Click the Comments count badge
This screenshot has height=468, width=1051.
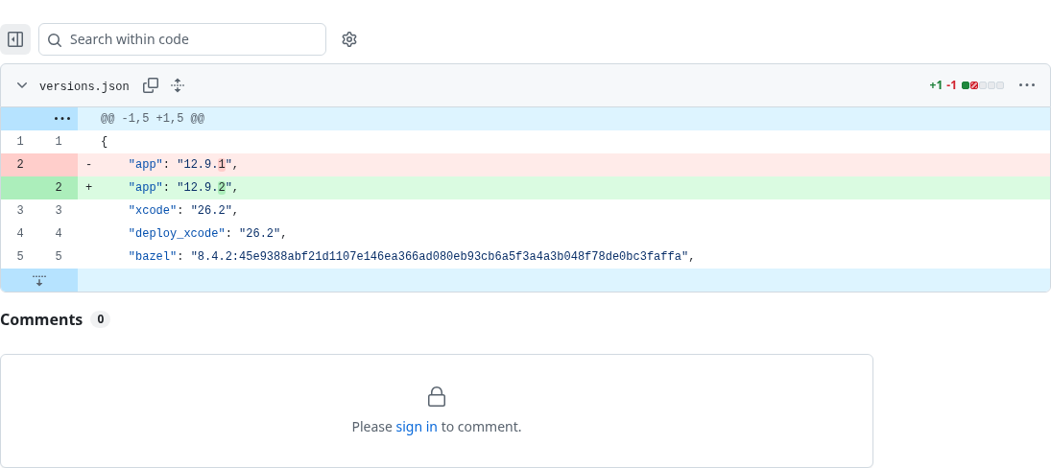click(100, 319)
